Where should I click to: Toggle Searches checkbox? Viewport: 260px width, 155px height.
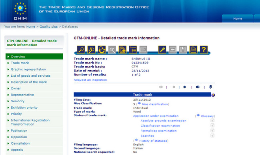click(212, 135)
